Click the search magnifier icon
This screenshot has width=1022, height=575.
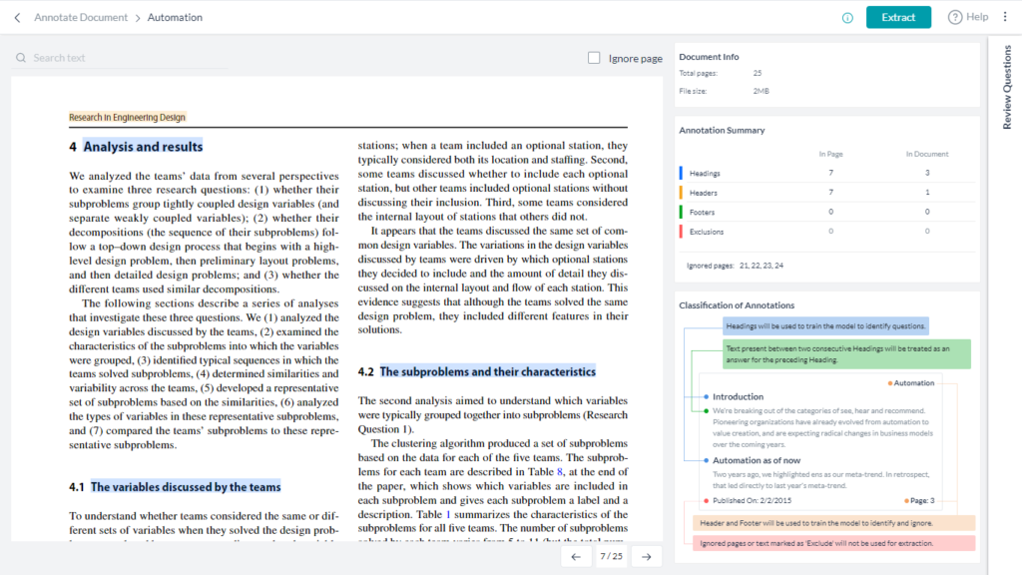pyautogui.click(x=22, y=57)
